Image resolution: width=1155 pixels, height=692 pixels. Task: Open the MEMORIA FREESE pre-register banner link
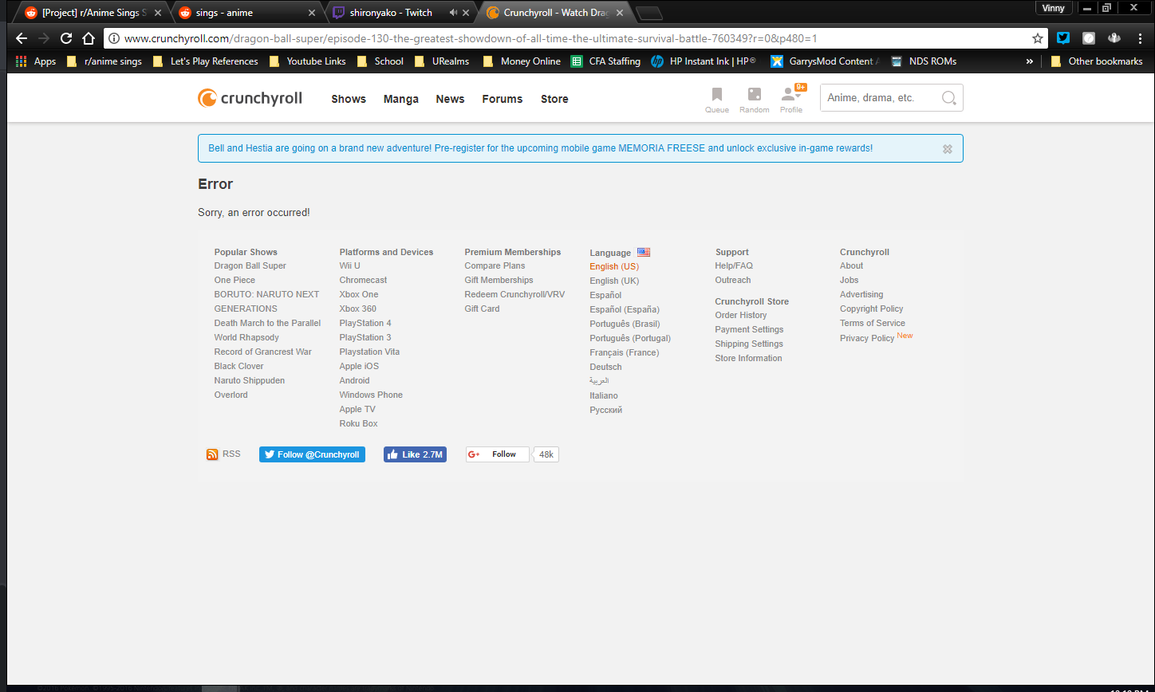(x=541, y=148)
